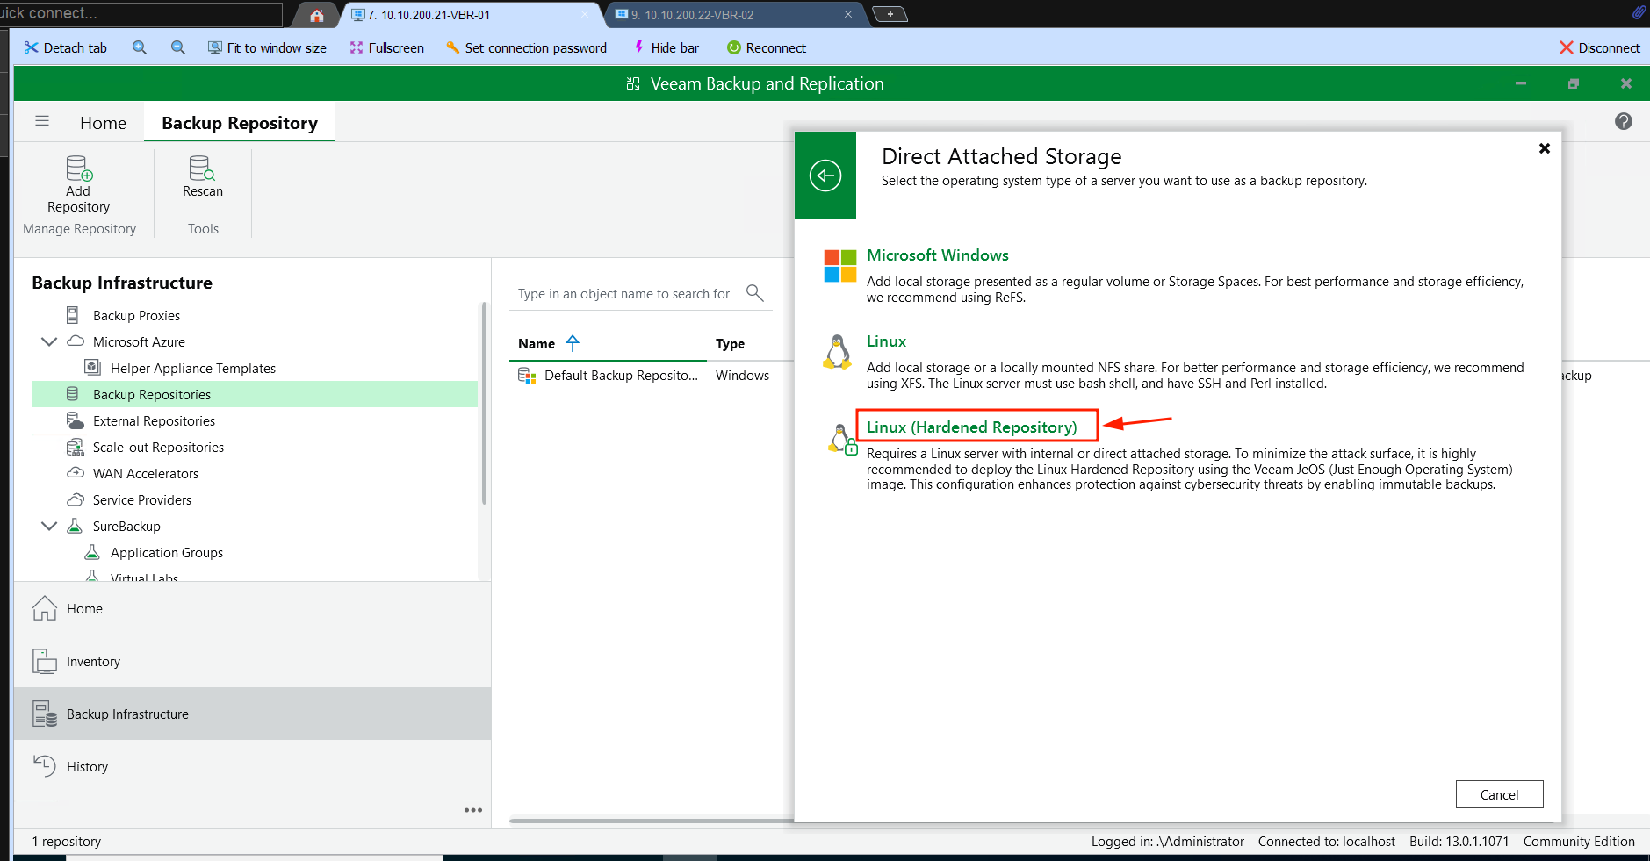Click the Application Groups icon
Image resolution: width=1650 pixels, height=861 pixels.
tap(92, 552)
